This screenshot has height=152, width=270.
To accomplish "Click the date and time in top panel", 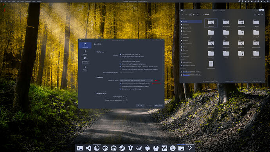I will click(135, 1).
